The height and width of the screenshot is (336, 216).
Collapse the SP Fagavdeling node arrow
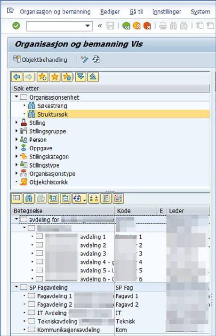click(16, 287)
